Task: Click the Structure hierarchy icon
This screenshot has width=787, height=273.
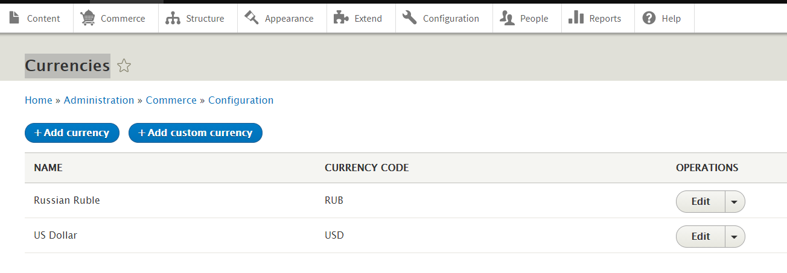Action: [173, 18]
